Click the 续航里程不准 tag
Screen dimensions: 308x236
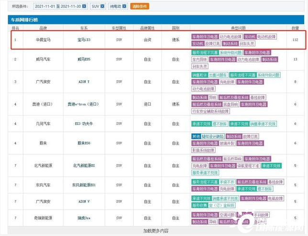pos(249,166)
